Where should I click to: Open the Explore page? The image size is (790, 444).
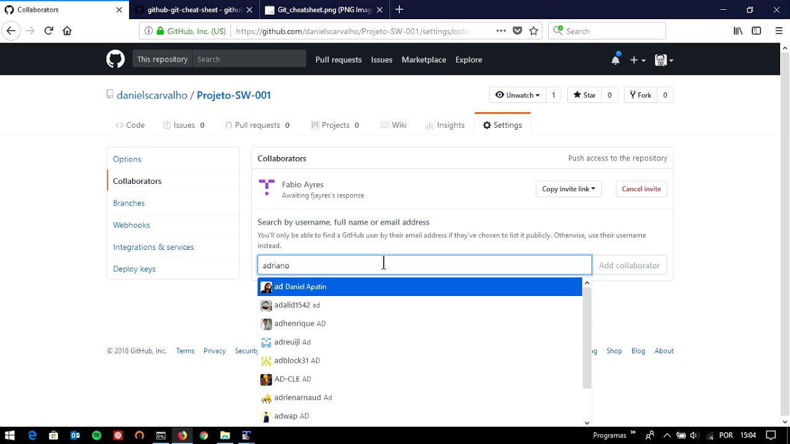[x=468, y=60]
